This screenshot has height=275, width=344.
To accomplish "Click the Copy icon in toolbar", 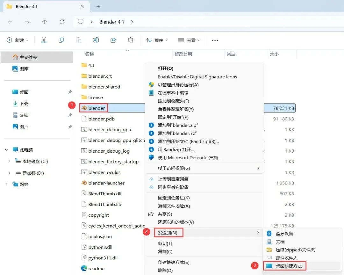I will coord(61,40).
